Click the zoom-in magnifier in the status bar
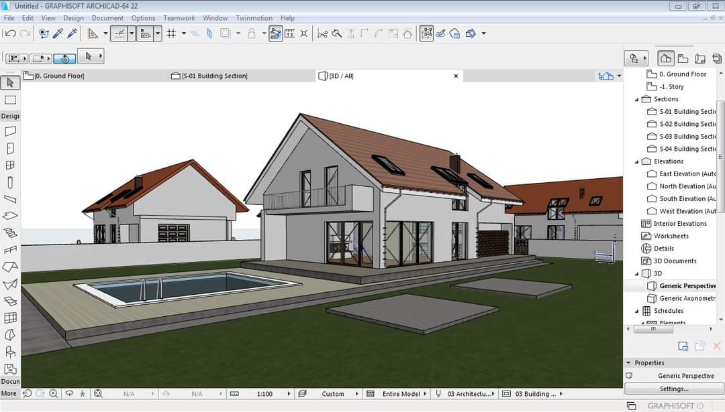This screenshot has width=725, height=412. pyautogui.click(x=53, y=394)
